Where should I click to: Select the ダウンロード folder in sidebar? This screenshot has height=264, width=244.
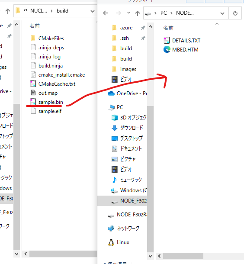[127, 128]
